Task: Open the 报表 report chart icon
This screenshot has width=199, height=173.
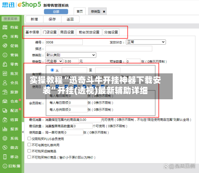Action: pyautogui.click(x=5, y=129)
